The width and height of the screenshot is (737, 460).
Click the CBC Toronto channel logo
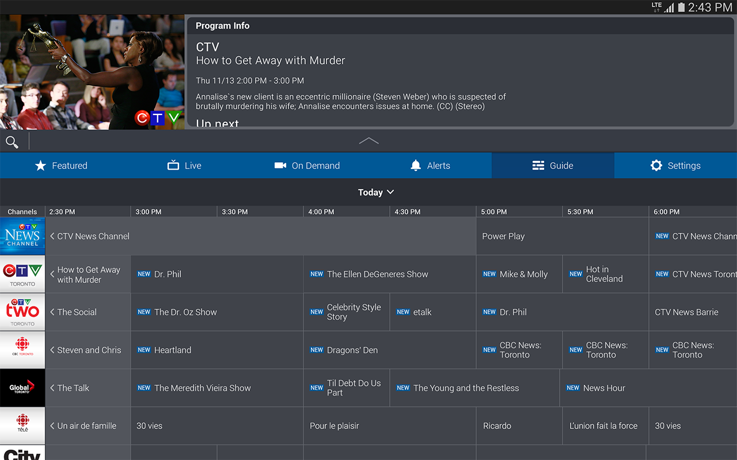(x=22, y=350)
